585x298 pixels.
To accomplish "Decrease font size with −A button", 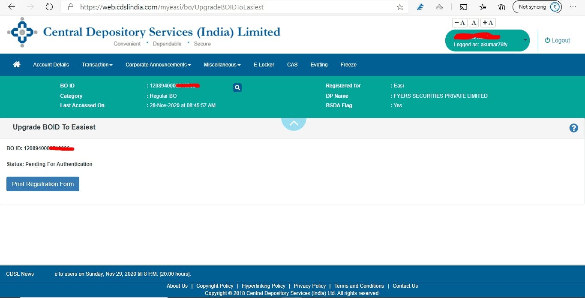I will click(460, 23).
